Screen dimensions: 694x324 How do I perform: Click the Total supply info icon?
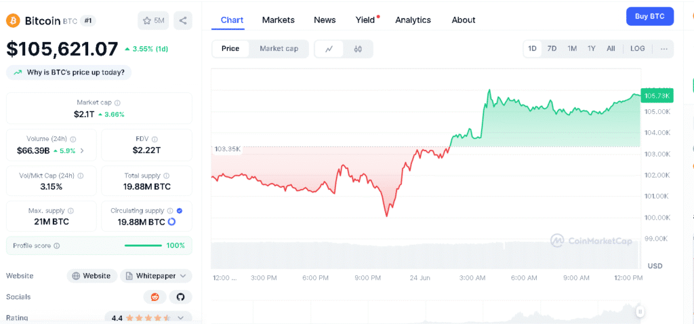[166, 176]
